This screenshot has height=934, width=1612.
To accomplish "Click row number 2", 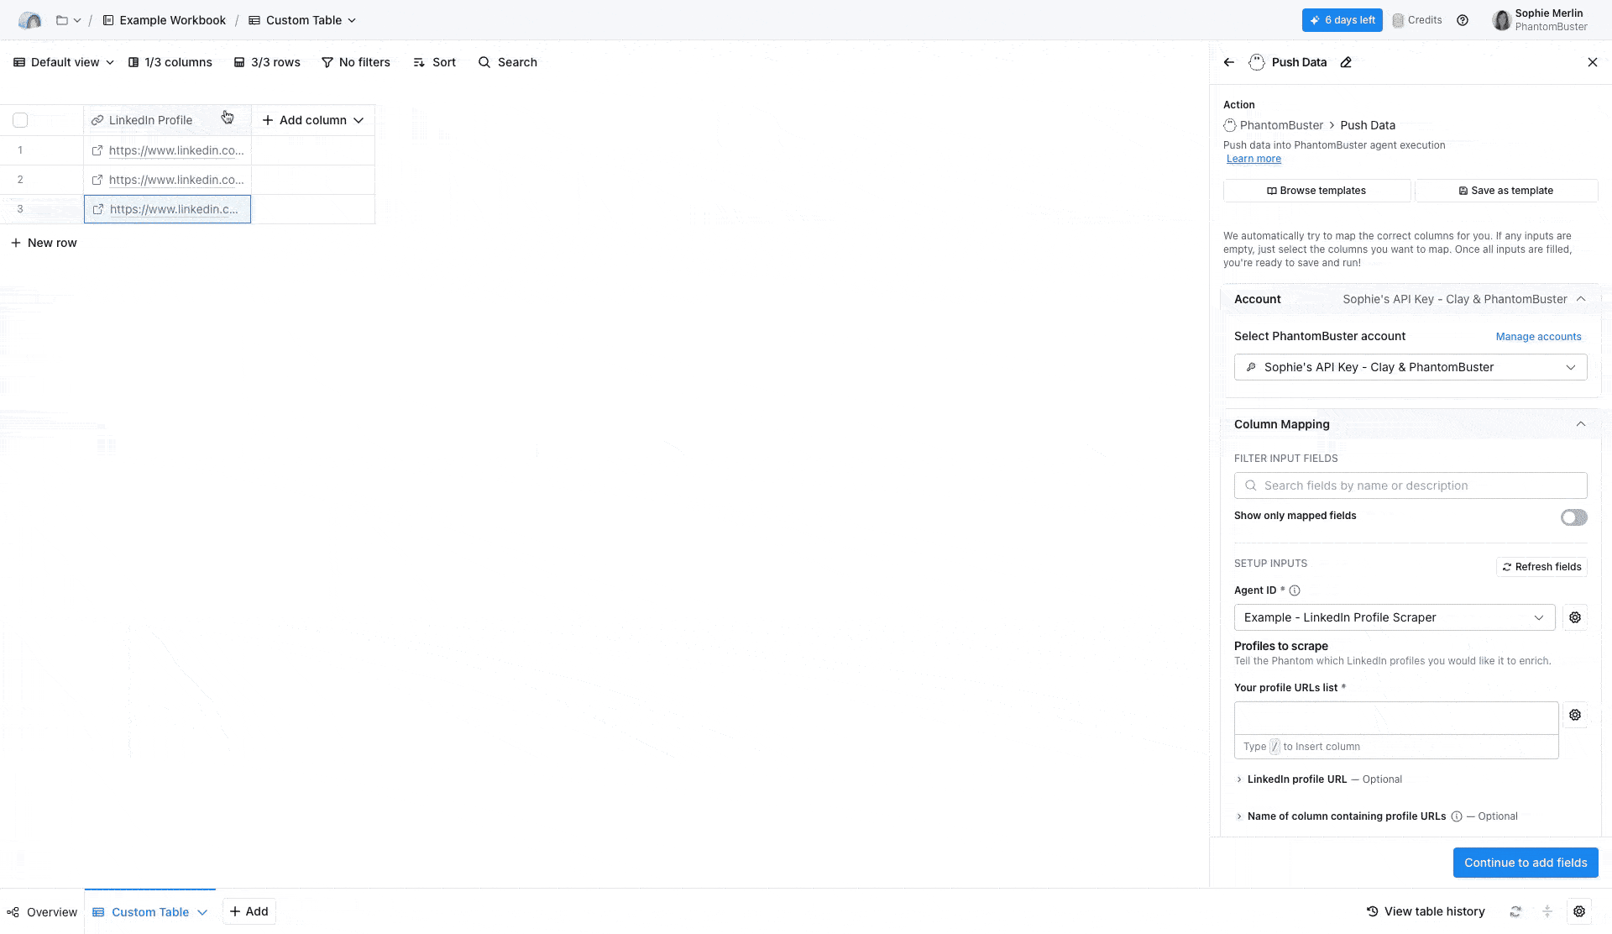I will (x=20, y=180).
